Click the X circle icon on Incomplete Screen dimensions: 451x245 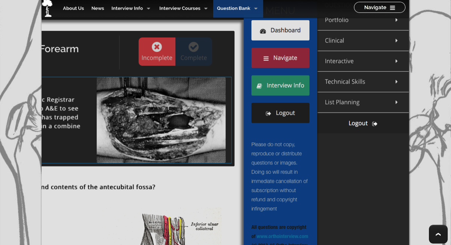pos(157,47)
